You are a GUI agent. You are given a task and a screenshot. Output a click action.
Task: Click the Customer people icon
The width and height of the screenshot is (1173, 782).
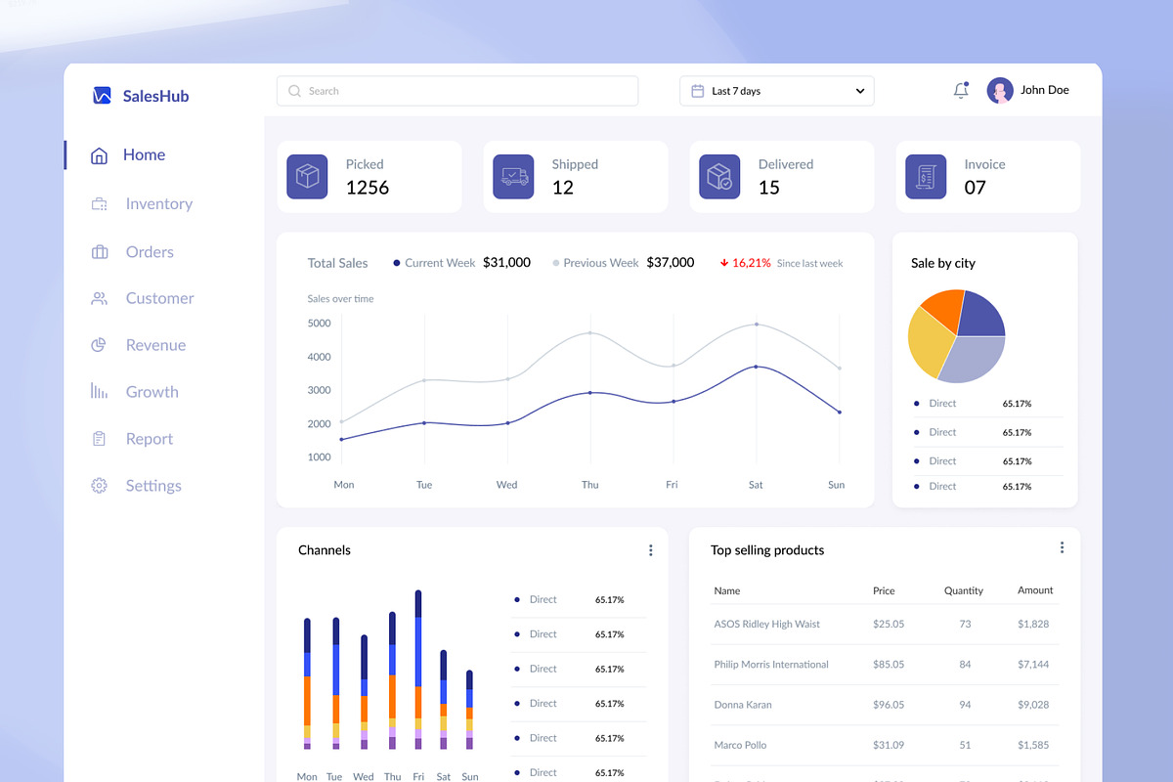pyautogui.click(x=99, y=298)
